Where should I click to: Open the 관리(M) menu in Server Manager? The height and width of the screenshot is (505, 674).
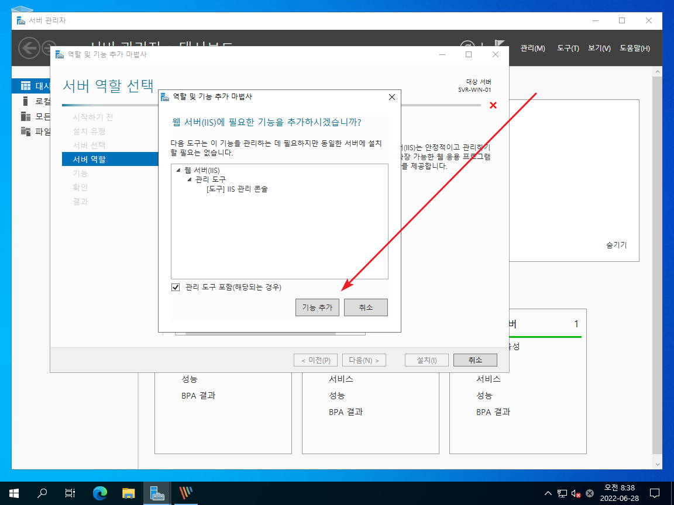click(x=532, y=48)
